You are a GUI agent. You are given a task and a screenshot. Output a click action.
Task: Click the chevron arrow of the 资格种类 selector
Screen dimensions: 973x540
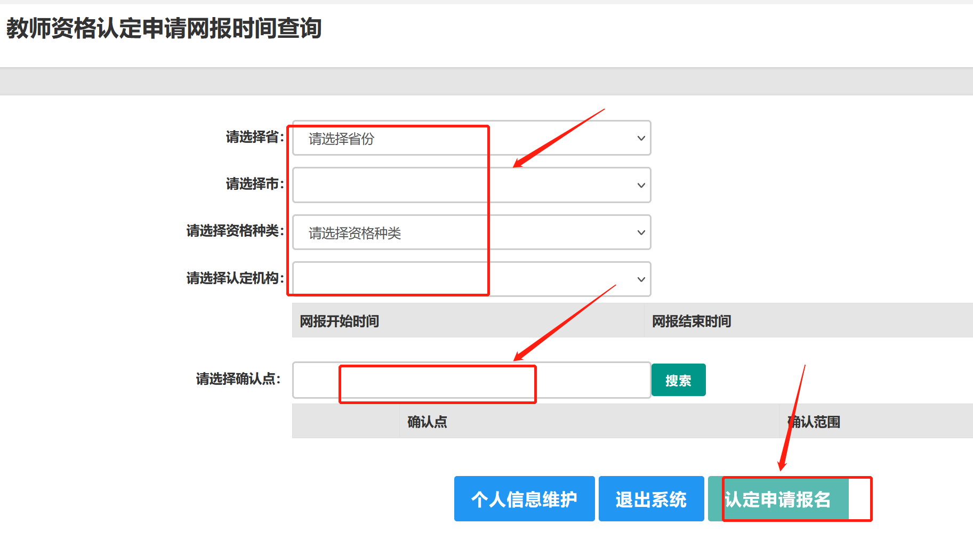(641, 232)
